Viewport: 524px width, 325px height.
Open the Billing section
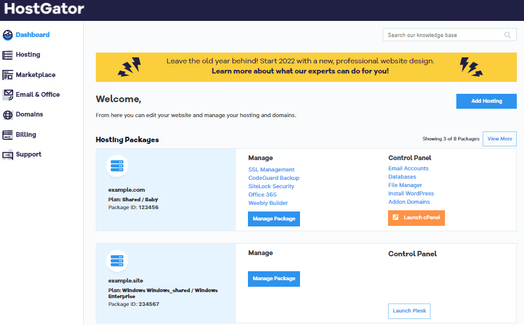[26, 134]
